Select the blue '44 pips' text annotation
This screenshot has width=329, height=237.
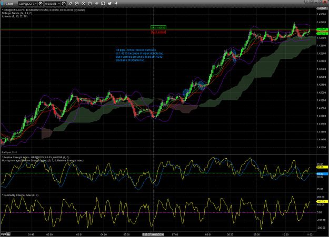pyautogui.click(x=139, y=55)
